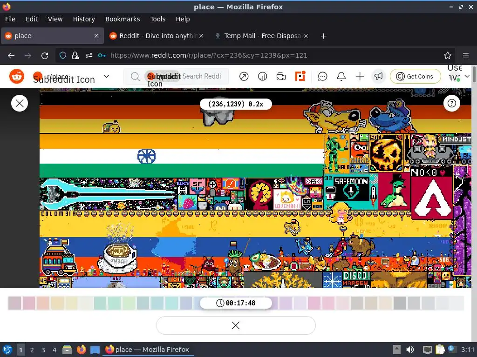
Task: Click the Search Reddit field
Action: [x=176, y=77]
